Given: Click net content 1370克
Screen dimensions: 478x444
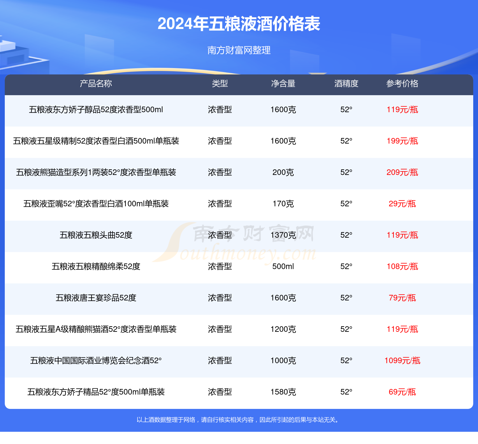Looking at the screenshot, I should coord(283,235).
